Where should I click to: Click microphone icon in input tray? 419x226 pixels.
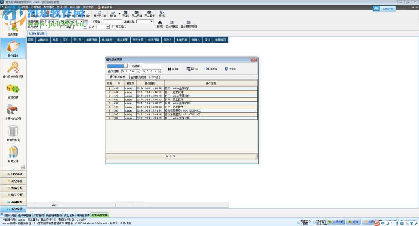click(x=397, y=223)
